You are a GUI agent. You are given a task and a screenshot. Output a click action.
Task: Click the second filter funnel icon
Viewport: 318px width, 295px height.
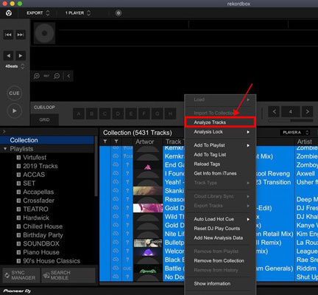(x=116, y=142)
